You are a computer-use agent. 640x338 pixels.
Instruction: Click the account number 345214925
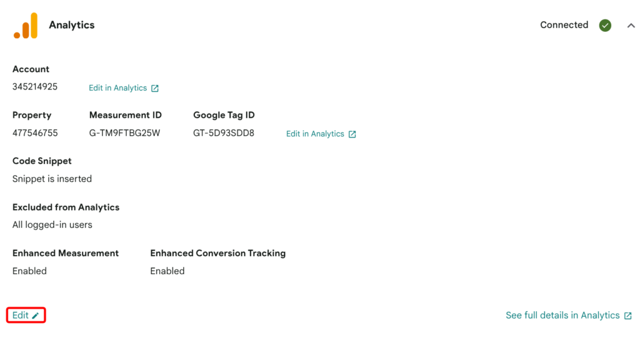35,86
